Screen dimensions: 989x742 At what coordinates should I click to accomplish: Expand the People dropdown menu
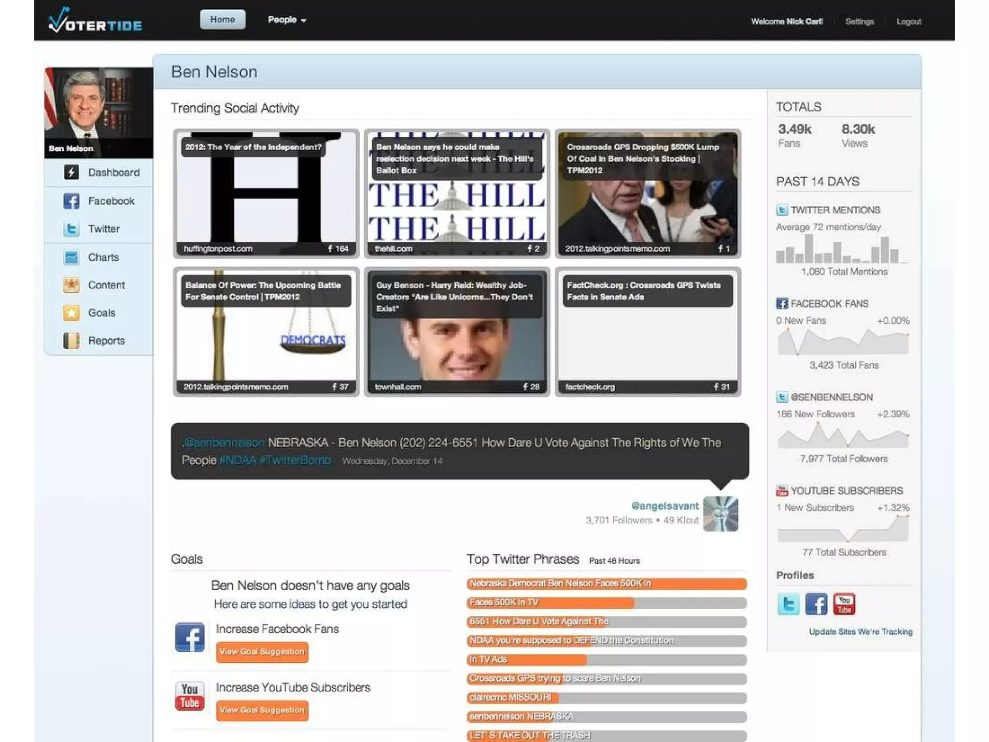pos(287,20)
